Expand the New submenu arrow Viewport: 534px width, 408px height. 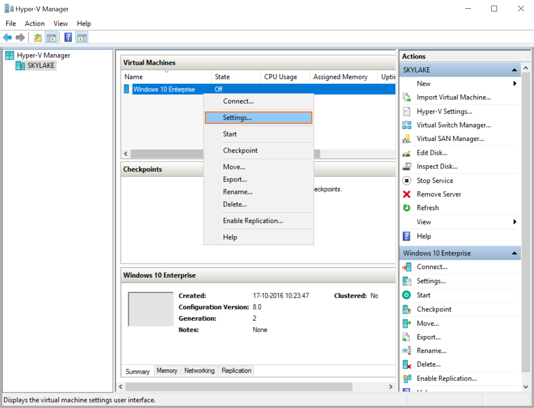pyautogui.click(x=515, y=83)
